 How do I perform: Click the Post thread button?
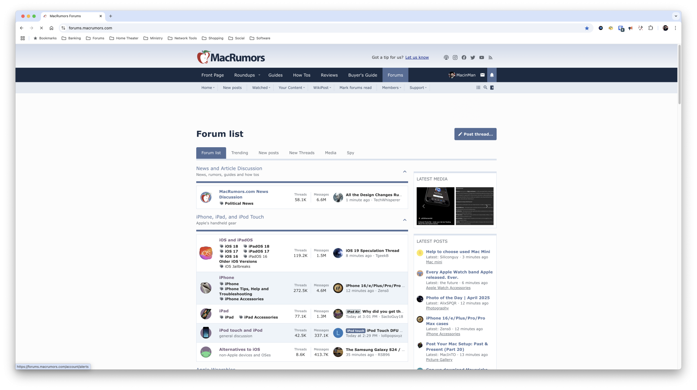click(475, 134)
